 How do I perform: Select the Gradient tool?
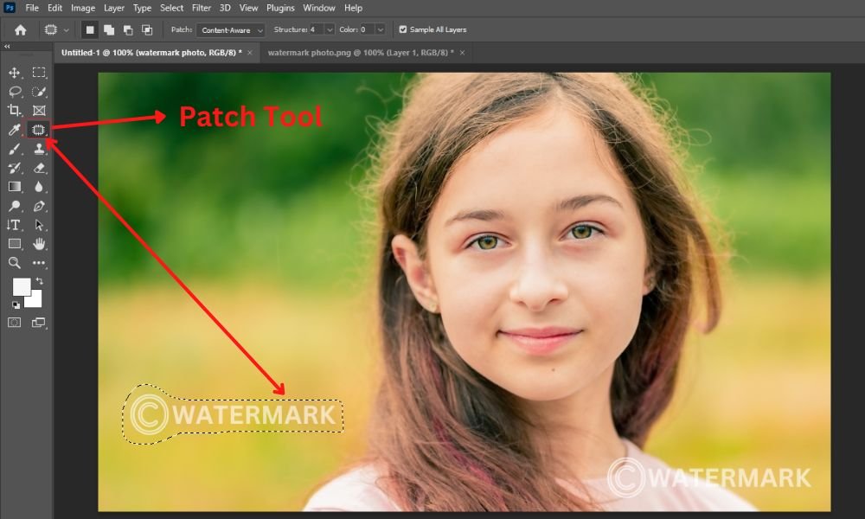(x=15, y=187)
